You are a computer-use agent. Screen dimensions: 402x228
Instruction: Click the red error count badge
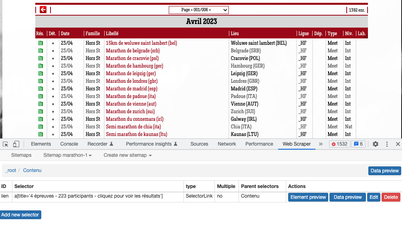tap(339, 144)
